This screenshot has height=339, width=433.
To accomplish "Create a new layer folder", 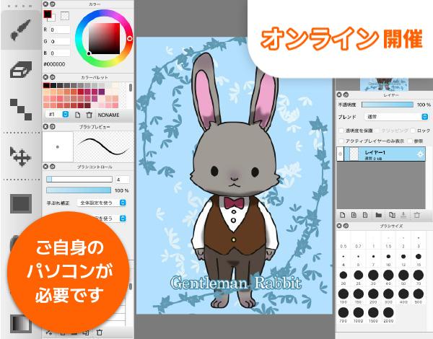I will (379, 215).
